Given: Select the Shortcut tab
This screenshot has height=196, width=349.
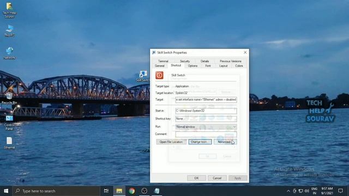Looking at the screenshot, I should pyautogui.click(x=176, y=65).
